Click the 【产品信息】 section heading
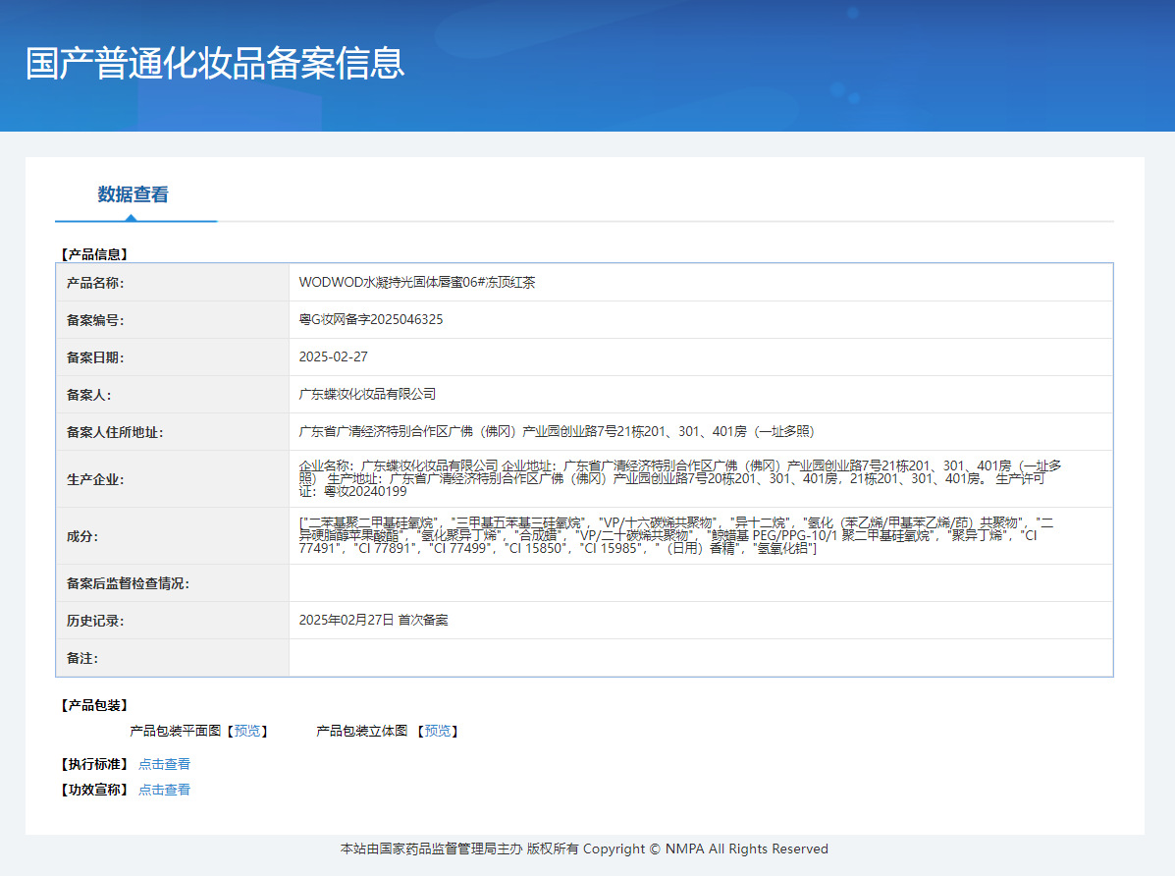This screenshot has width=1175, height=876. (x=94, y=254)
